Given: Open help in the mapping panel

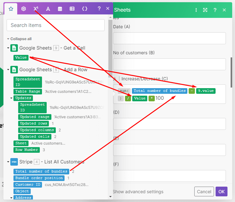Looking at the screenshot, I should click(99, 8).
